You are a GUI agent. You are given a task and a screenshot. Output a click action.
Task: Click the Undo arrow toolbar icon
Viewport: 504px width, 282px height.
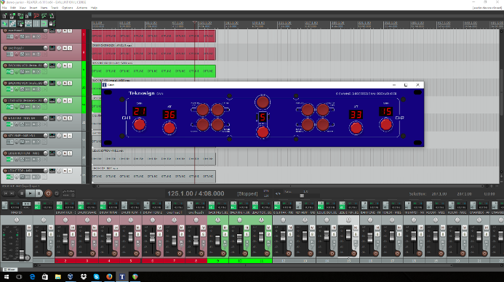[x=36, y=16]
